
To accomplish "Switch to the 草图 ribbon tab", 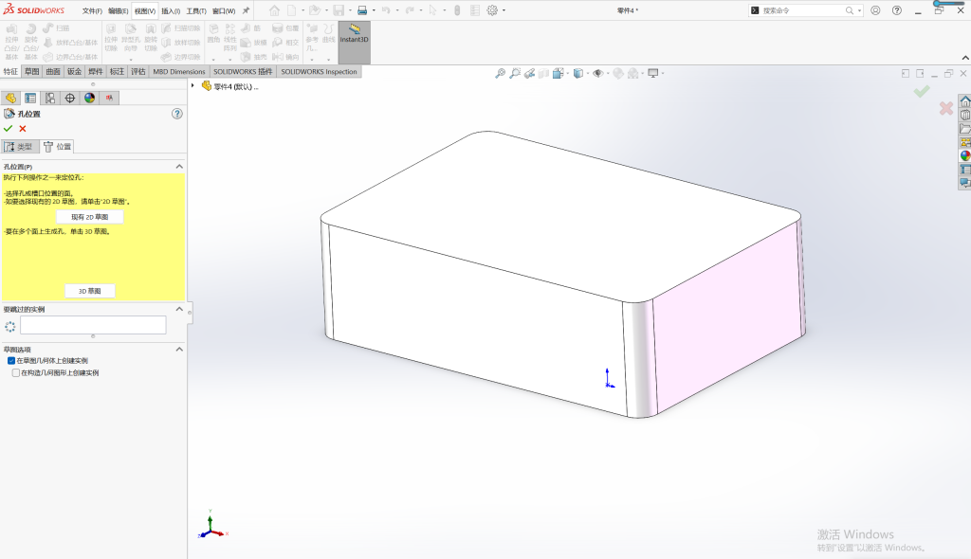I will click(x=31, y=71).
